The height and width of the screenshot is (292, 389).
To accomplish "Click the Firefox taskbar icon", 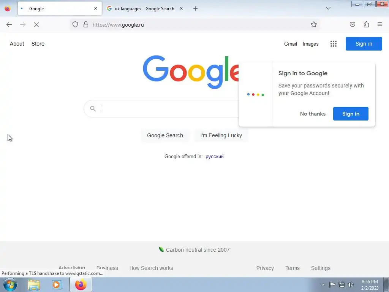I will tap(81, 284).
